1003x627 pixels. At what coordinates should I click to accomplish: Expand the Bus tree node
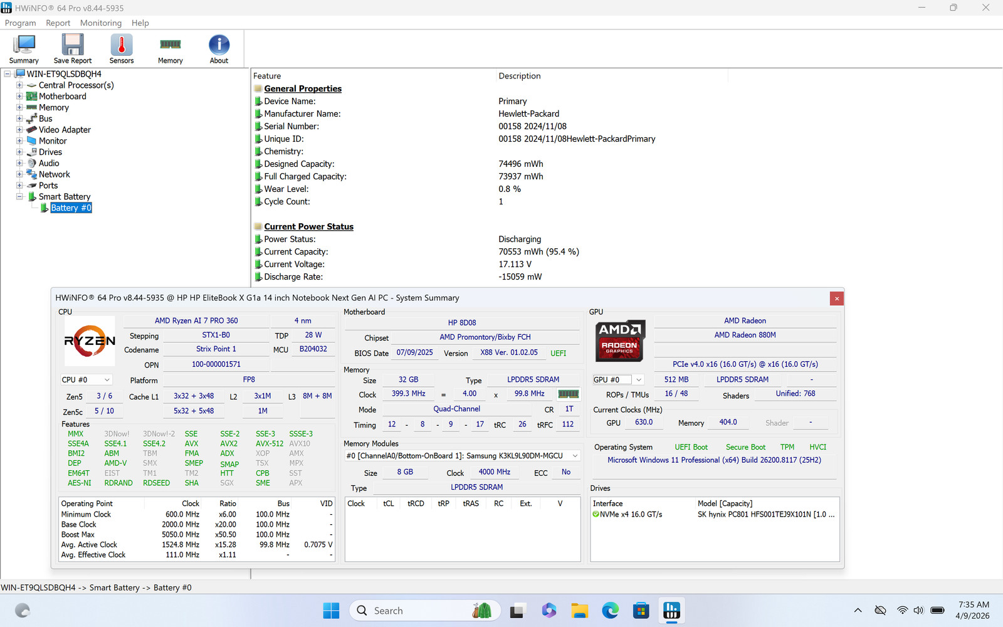click(19, 119)
